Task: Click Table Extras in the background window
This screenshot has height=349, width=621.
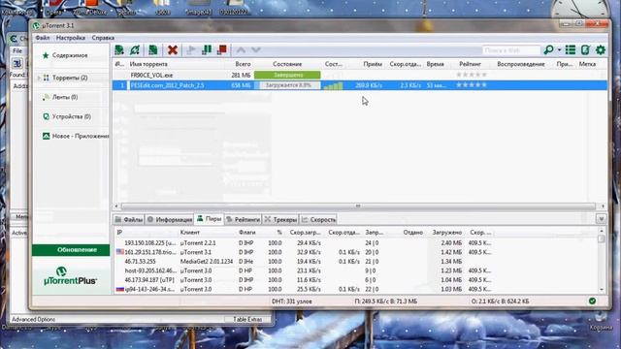Action: click(x=247, y=319)
